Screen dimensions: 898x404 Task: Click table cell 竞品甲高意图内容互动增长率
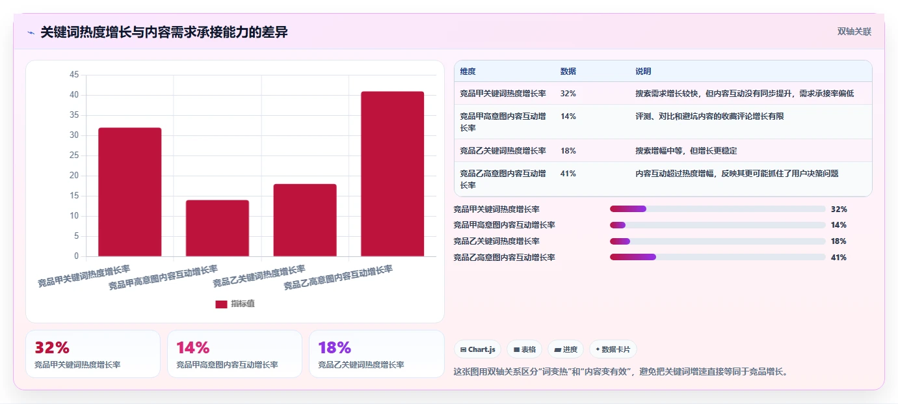[503, 122]
